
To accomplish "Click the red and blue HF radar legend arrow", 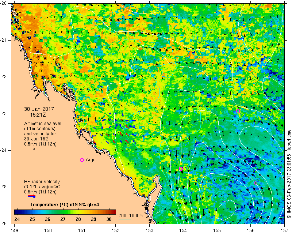I will click(x=32, y=196).
